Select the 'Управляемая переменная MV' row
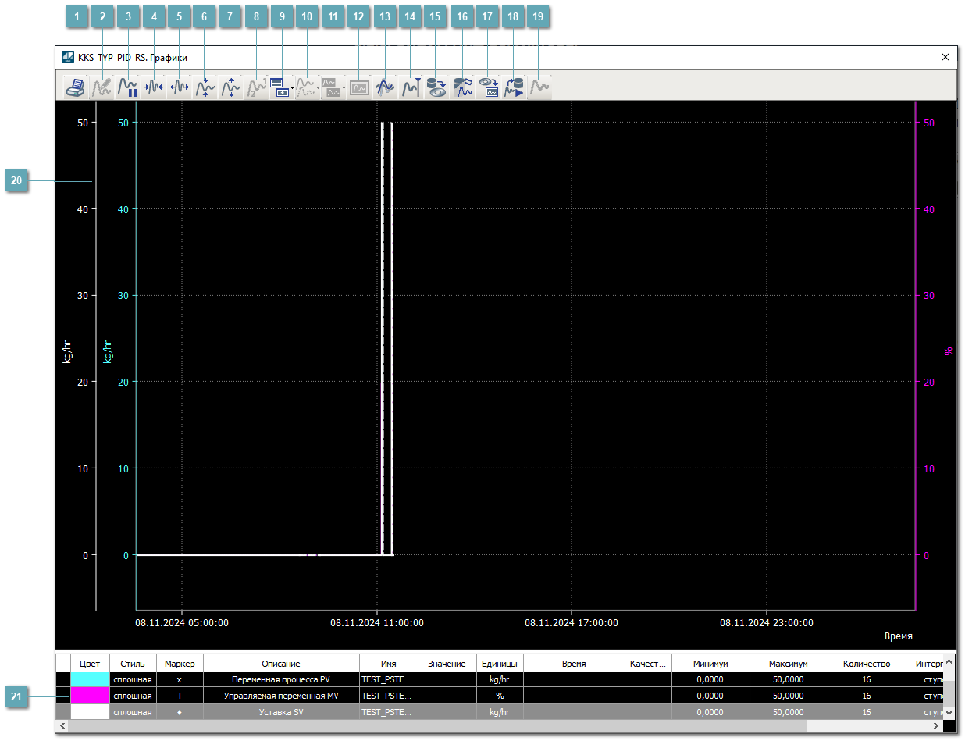The width and height of the screenshot is (965, 741). click(x=280, y=695)
